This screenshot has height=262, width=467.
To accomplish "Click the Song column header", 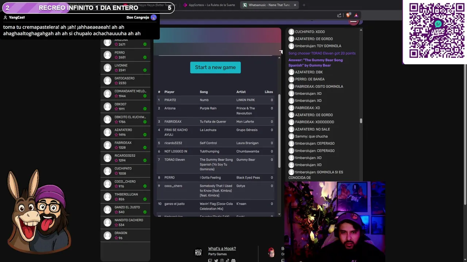I will 204,92.
